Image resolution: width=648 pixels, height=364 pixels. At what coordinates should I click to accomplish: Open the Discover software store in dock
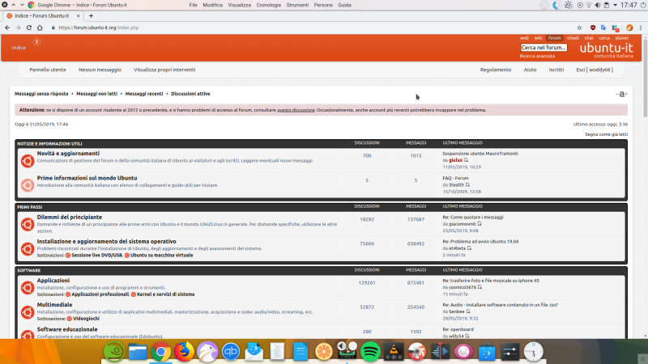487,352
